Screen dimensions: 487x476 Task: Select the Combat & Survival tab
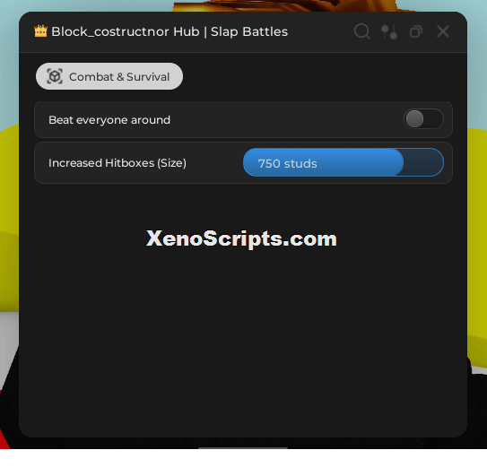pos(109,76)
